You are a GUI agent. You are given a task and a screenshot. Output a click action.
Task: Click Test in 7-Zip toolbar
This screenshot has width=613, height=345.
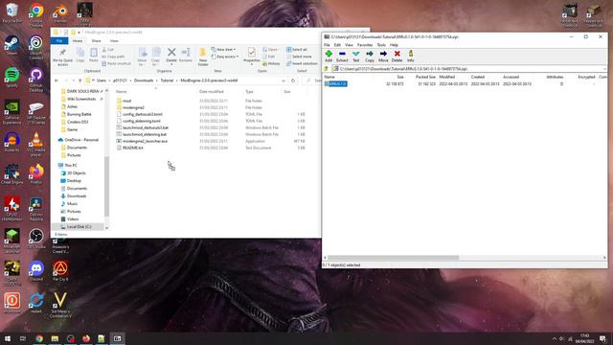pos(355,57)
